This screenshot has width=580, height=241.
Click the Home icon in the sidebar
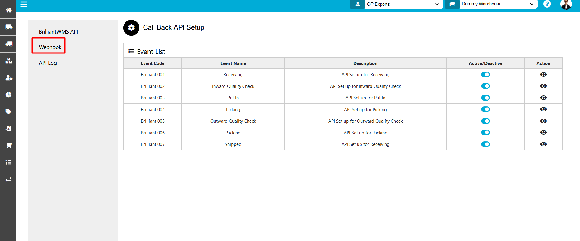pyautogui.click(x=8, y=10)
